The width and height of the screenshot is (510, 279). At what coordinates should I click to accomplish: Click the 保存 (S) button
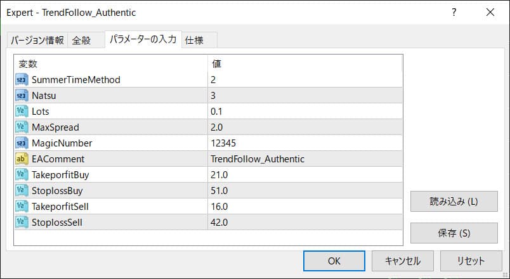pos(454,233)
